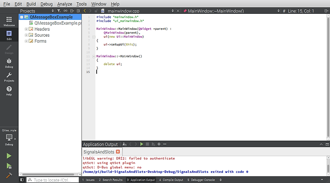330x183 pixels.
Task: Toggle synchronize with editor link icon
Action: coord(66,11)
